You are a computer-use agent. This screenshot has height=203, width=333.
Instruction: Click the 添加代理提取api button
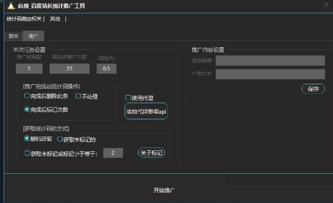[146, 111]
